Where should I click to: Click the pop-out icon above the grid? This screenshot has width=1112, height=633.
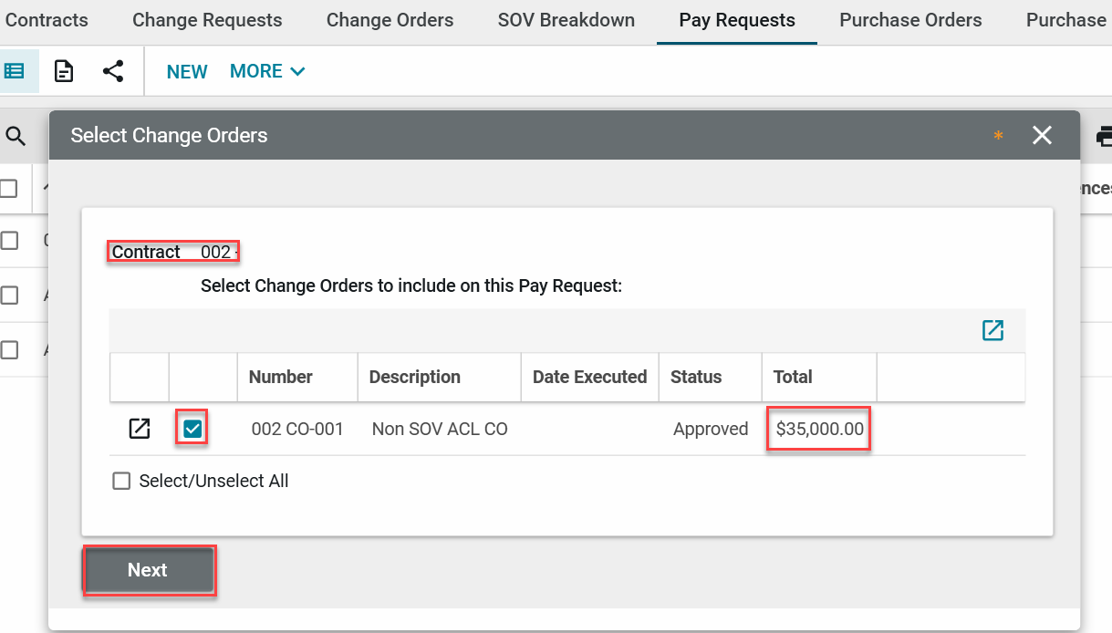992,330
